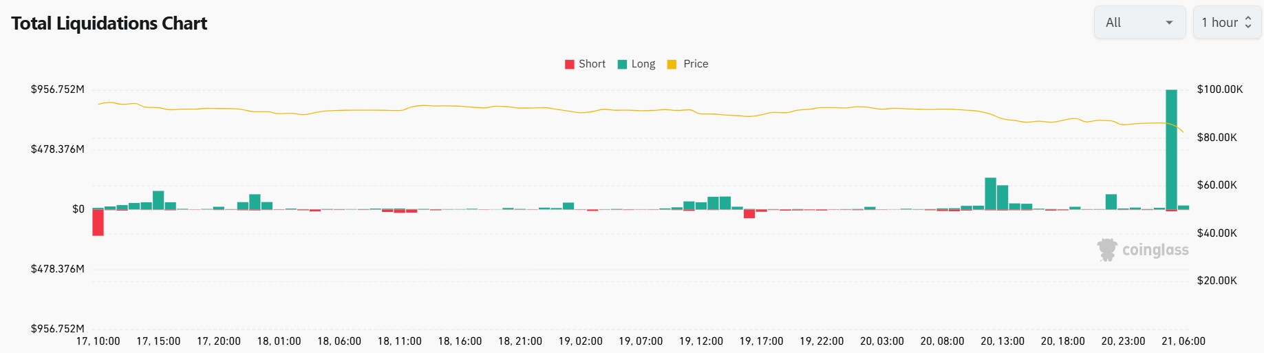Open the All exchanges dropdown

(x=1139, y=23)
